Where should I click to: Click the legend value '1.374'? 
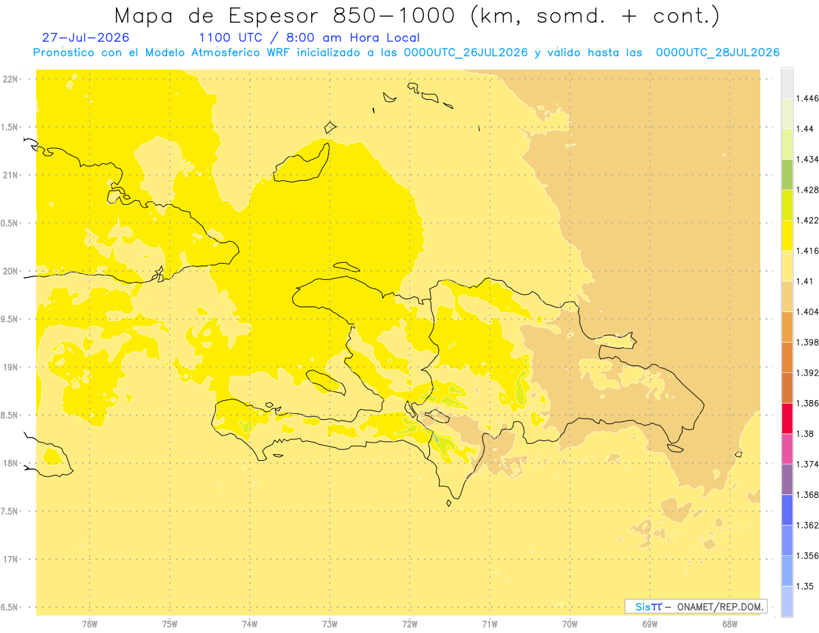(x=809, y=464)
